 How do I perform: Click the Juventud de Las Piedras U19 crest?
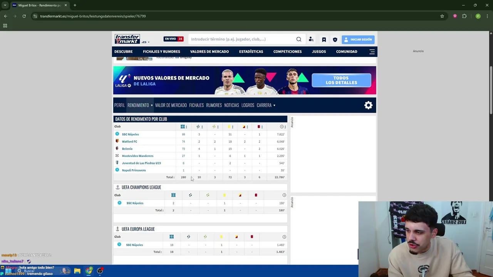point(117,163)
